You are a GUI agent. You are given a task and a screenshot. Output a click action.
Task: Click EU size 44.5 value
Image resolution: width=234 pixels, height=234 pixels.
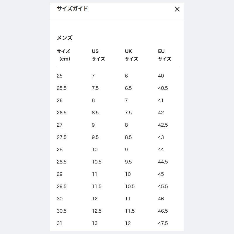[x=163, y=162]
